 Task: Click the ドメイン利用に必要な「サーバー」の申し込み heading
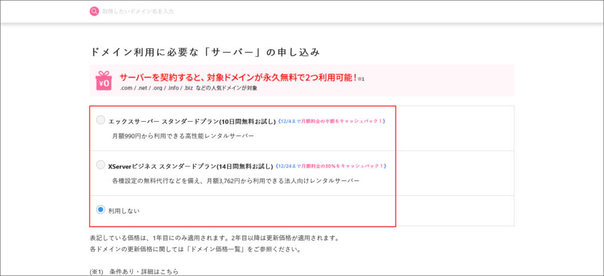tap(205, 52)
